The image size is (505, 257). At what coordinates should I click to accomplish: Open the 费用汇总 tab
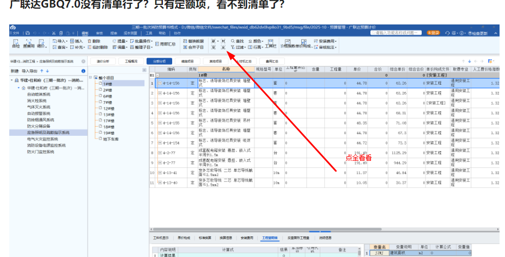[272, 61]
